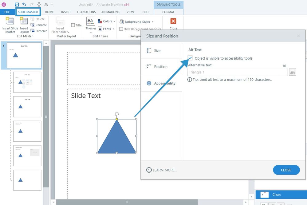Click the Save icon in quick access toolbar

point(17,5)
